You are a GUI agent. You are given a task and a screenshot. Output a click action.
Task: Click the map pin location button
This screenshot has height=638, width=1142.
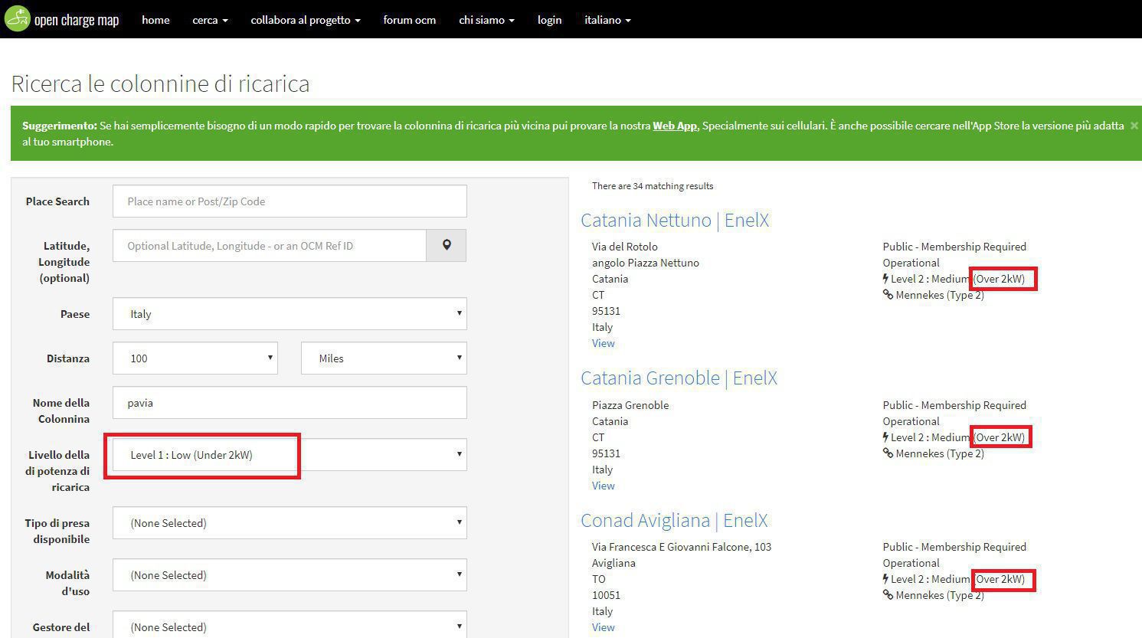tap(447, 246)
